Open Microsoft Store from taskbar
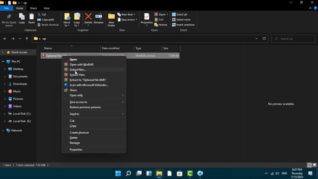The width and height of the screenshot is (318, 179). pos(179,174)
